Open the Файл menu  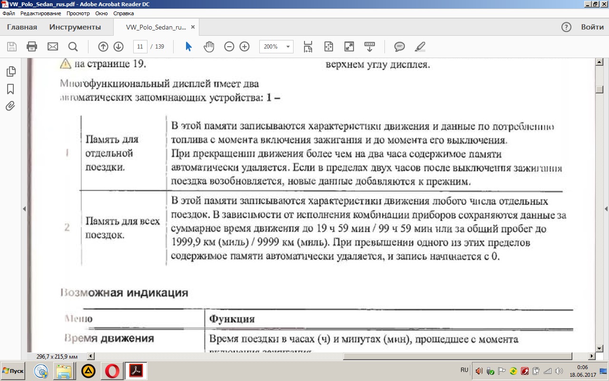pyautogui.click(x=9, y=13)
